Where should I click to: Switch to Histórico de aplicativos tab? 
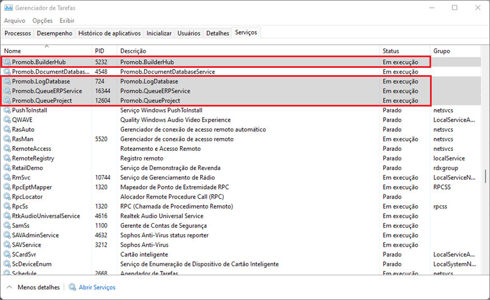click(x=109, y=33)
